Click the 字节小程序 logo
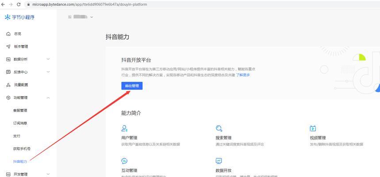The image size is (380, 177). tap(19, 17)
